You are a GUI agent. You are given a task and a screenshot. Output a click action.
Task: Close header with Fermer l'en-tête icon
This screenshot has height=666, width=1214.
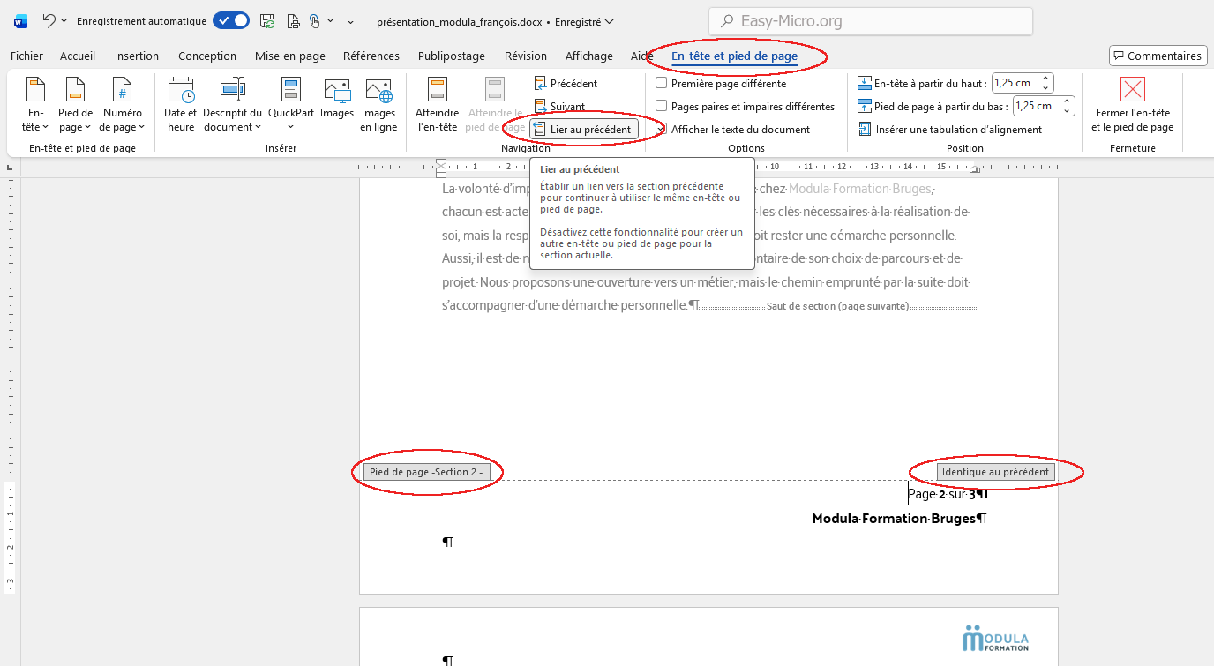click(1132, 90)
